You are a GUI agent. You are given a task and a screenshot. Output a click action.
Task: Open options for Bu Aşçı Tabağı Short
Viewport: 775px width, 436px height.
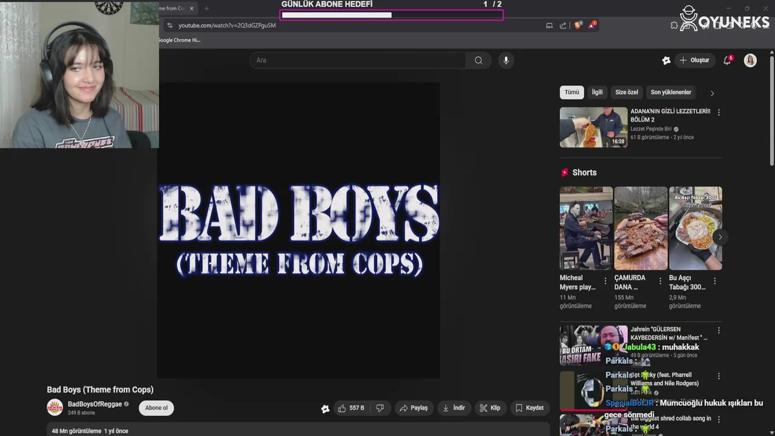pyautogui.click(x=714, y=281)
